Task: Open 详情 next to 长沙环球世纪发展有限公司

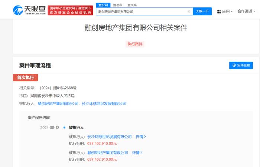Action: [x=141, y=137]
